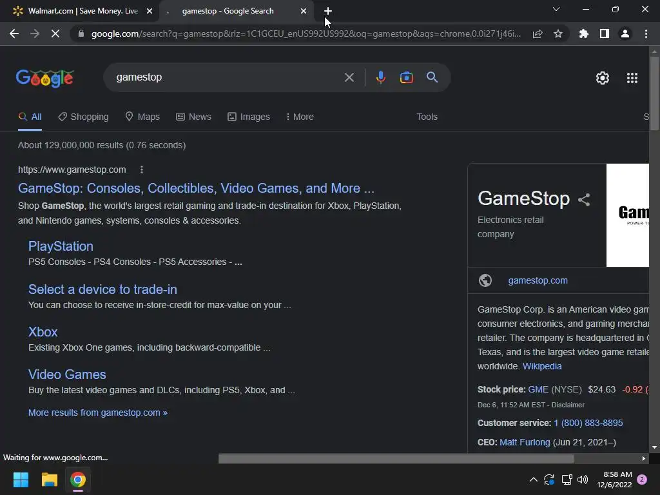Click the Google holiday logo
The image size is (660, 495).
[x=45, y=78]
